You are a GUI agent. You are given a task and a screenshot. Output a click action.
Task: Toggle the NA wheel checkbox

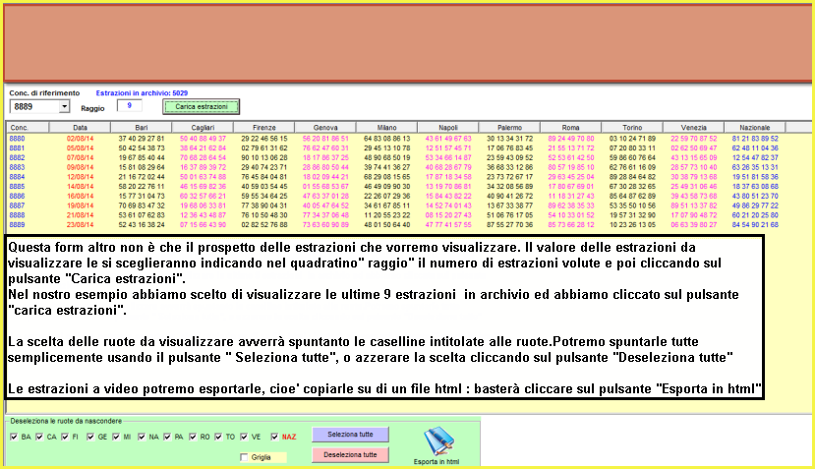142,437
